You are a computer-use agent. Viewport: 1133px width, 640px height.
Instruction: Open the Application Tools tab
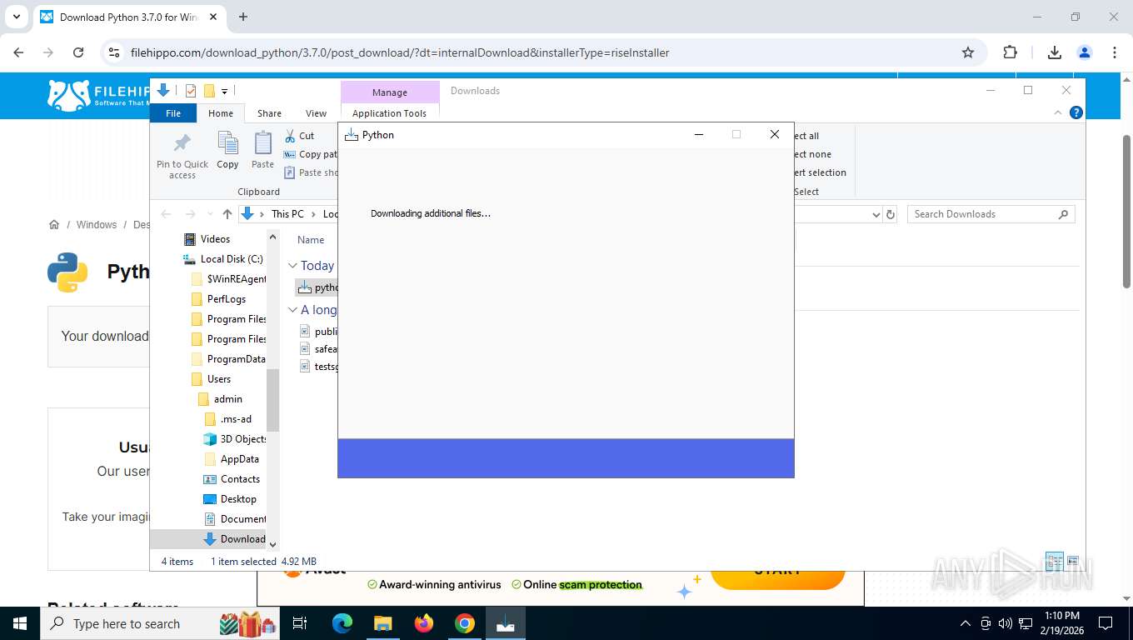(389, 113)
